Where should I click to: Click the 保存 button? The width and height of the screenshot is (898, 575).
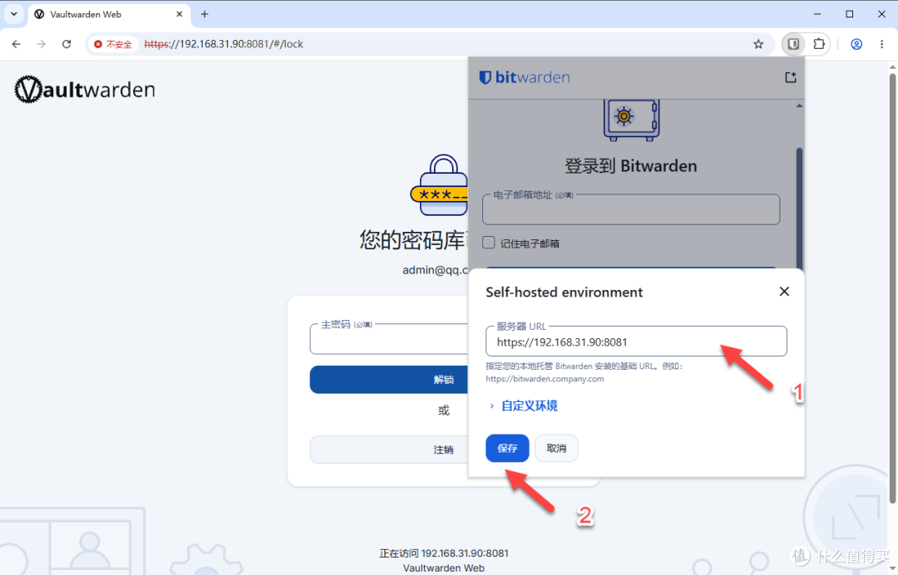tap(507, 448)
